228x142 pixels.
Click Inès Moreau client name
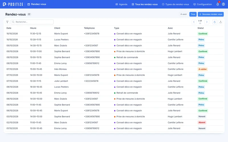click(x=60, y=69)
